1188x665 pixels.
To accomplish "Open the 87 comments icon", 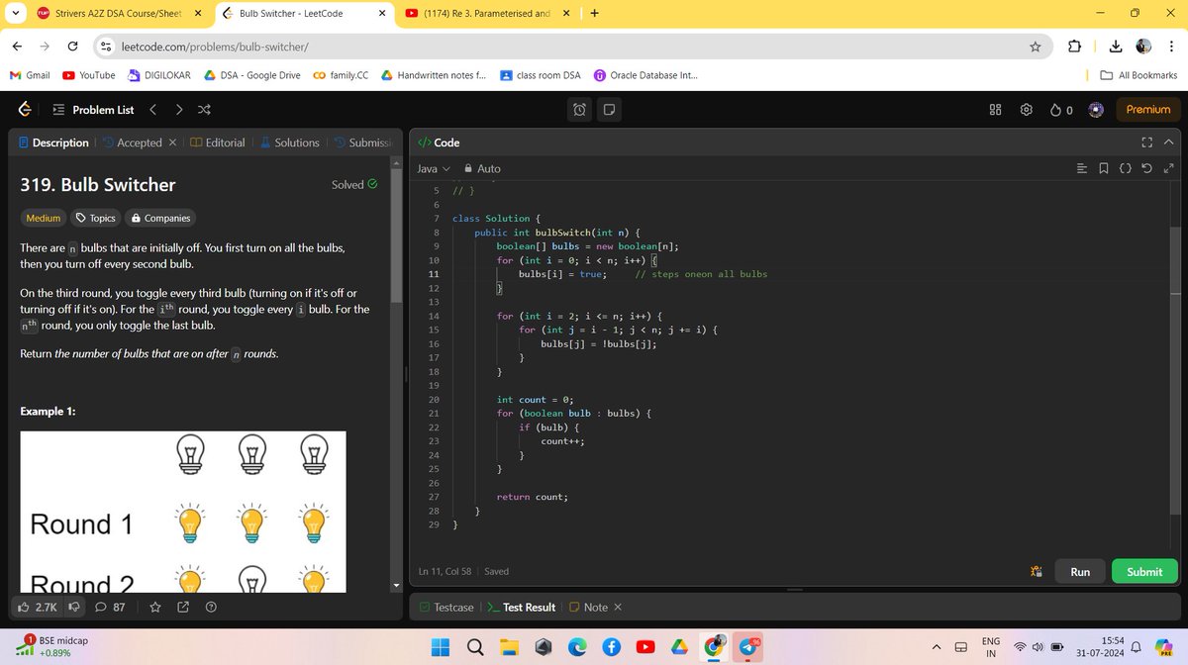I will (x=110, y=607).
